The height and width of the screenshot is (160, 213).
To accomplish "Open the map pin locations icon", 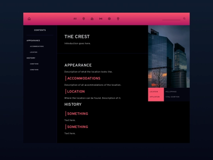I will click(x=84, y=19).
